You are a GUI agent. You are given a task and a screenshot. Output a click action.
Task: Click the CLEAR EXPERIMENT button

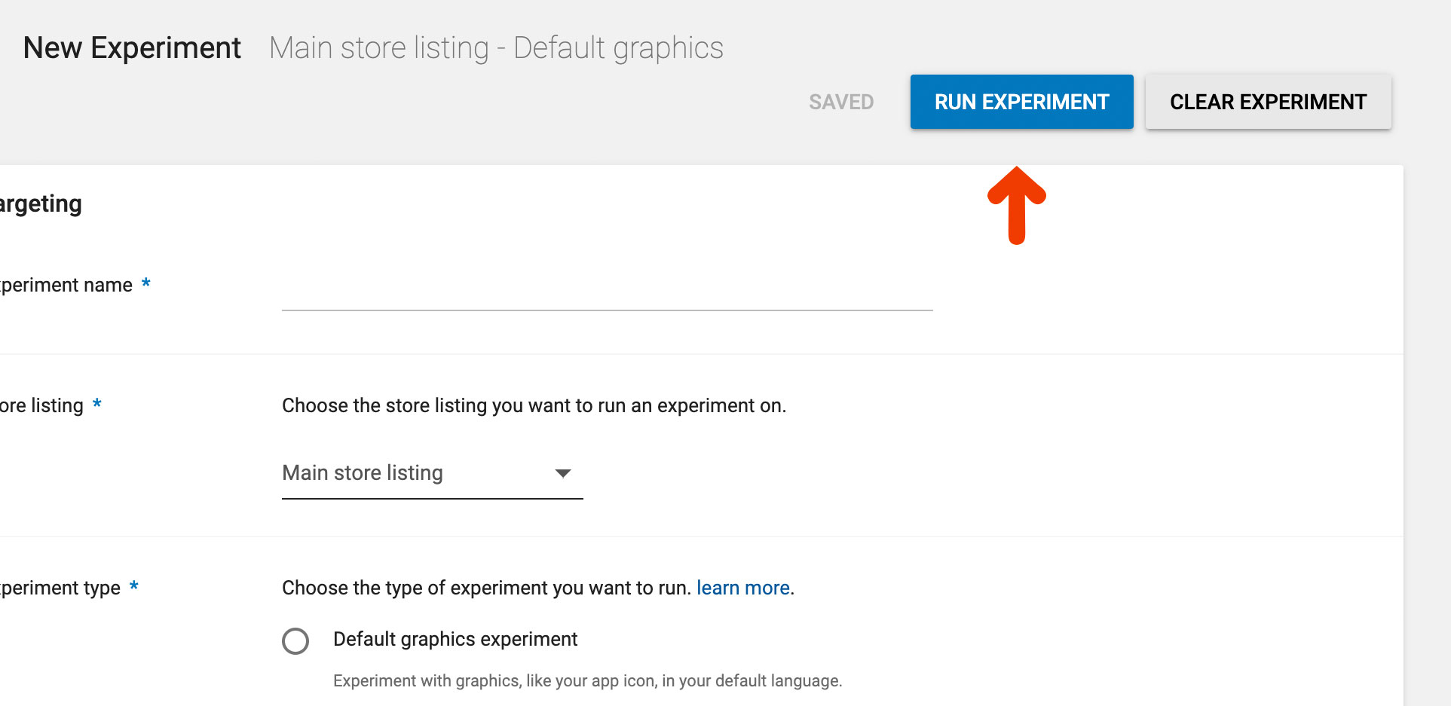point(1268,102)
